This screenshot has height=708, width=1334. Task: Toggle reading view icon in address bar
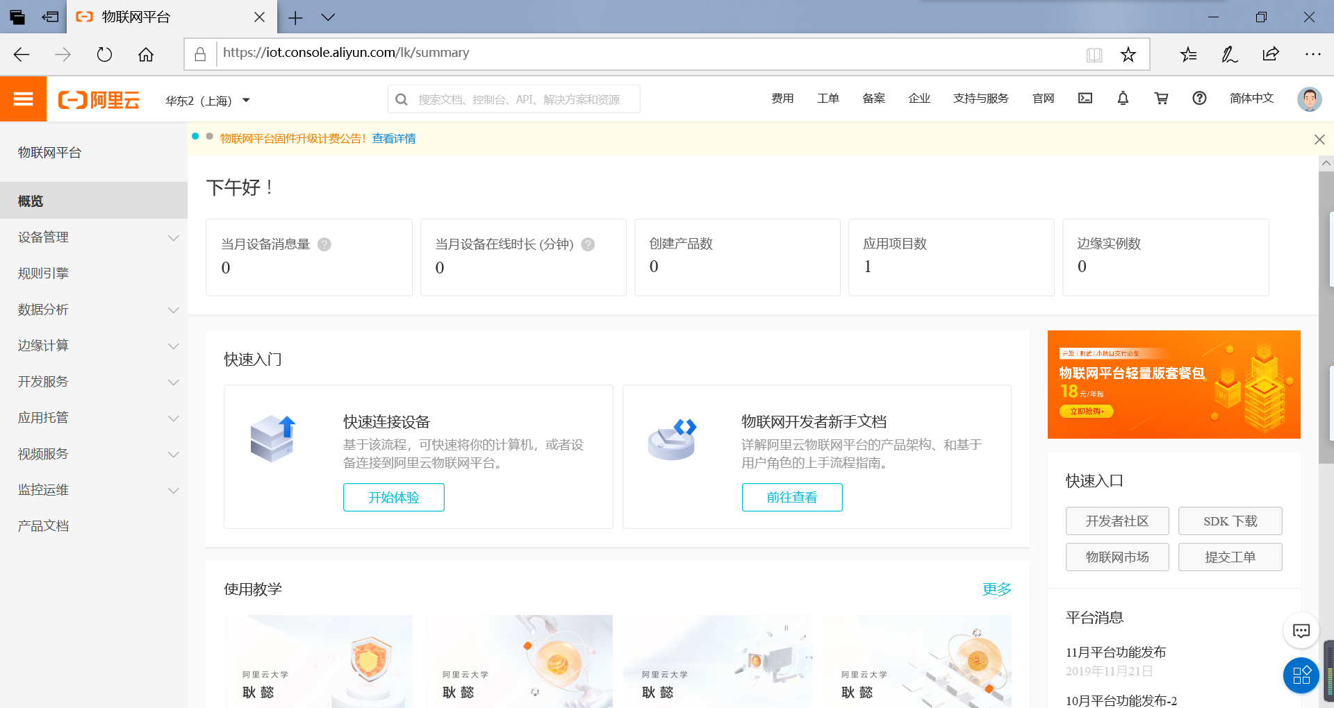pos(1094,54)
